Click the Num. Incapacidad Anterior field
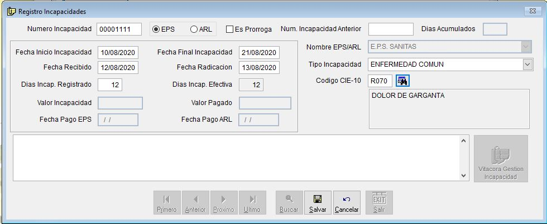The height and width of the screenshot is (224, 547). point(390,29)
